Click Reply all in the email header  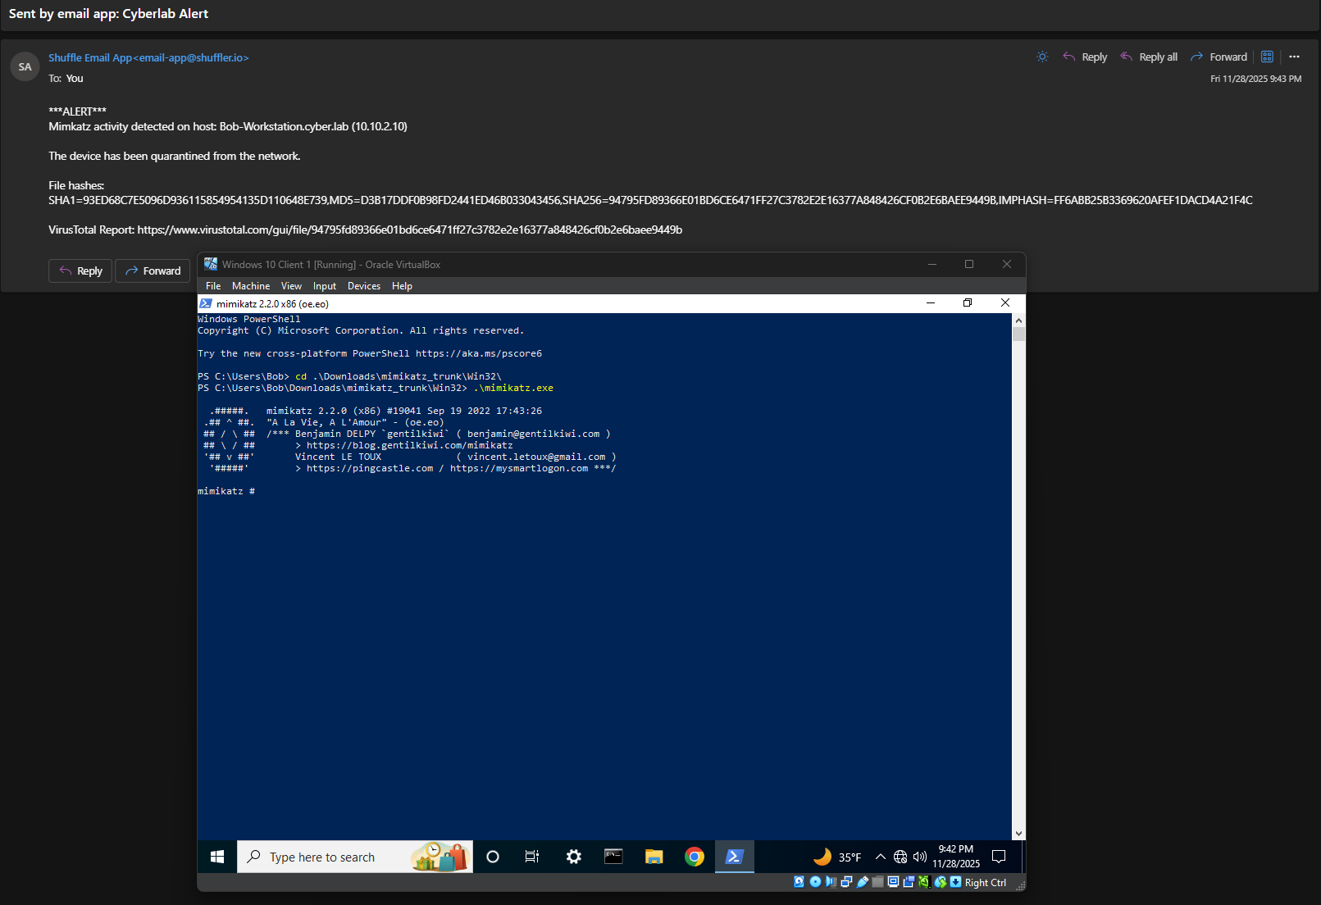[1149, 57]
